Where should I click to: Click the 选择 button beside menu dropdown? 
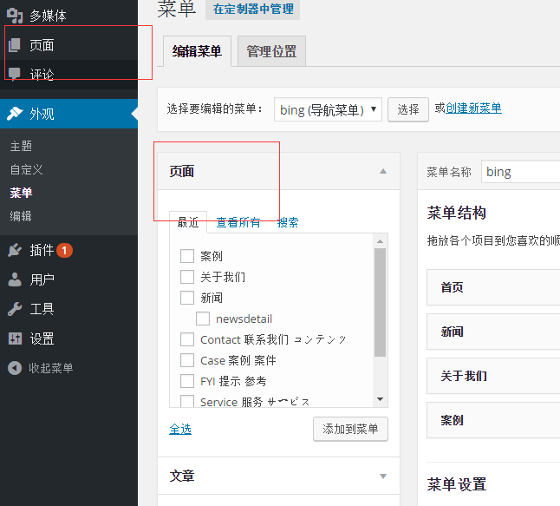408,109
